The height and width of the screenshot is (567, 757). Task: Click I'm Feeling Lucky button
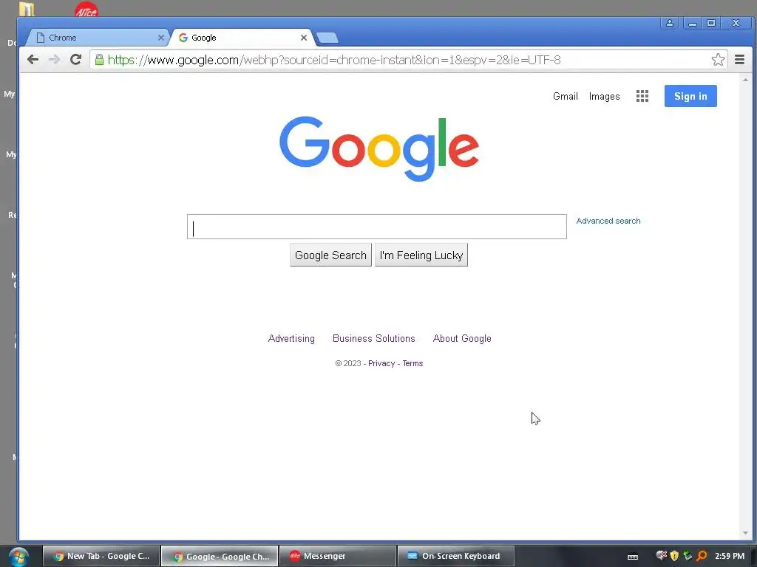421,255
